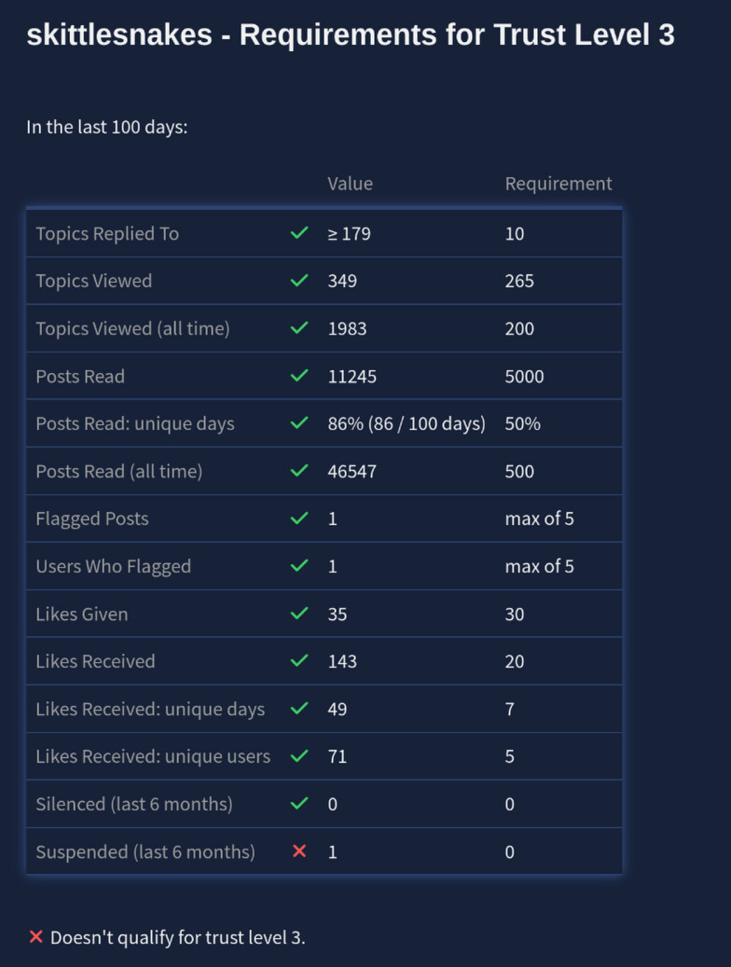Click the checkmark beside Likes Received: unique users

pyautogui.click(x=299, y=756)
